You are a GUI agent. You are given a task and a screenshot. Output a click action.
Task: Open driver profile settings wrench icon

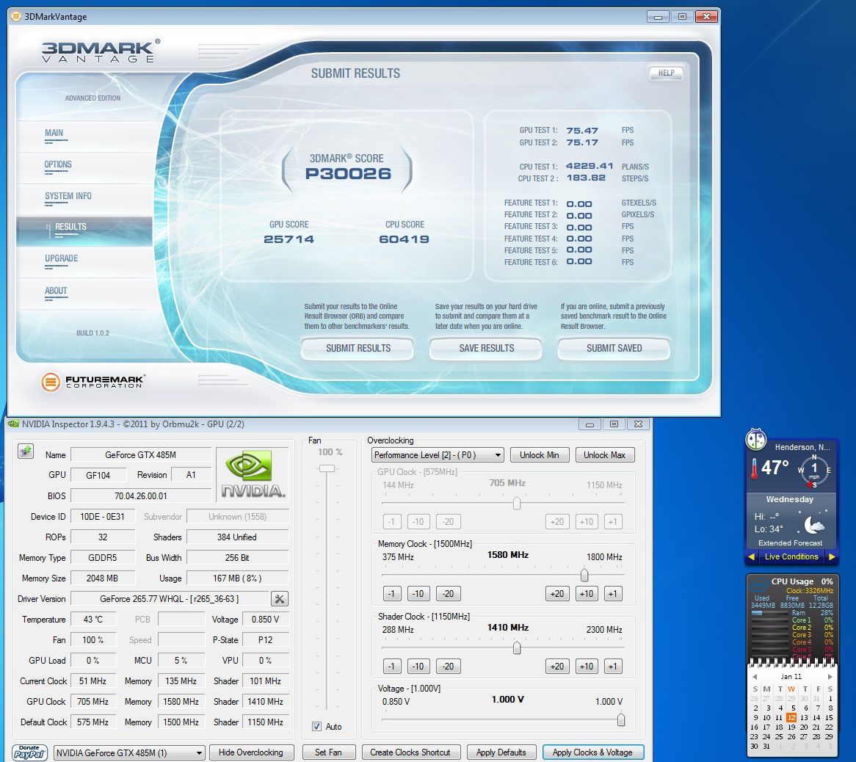pos(280,599)
